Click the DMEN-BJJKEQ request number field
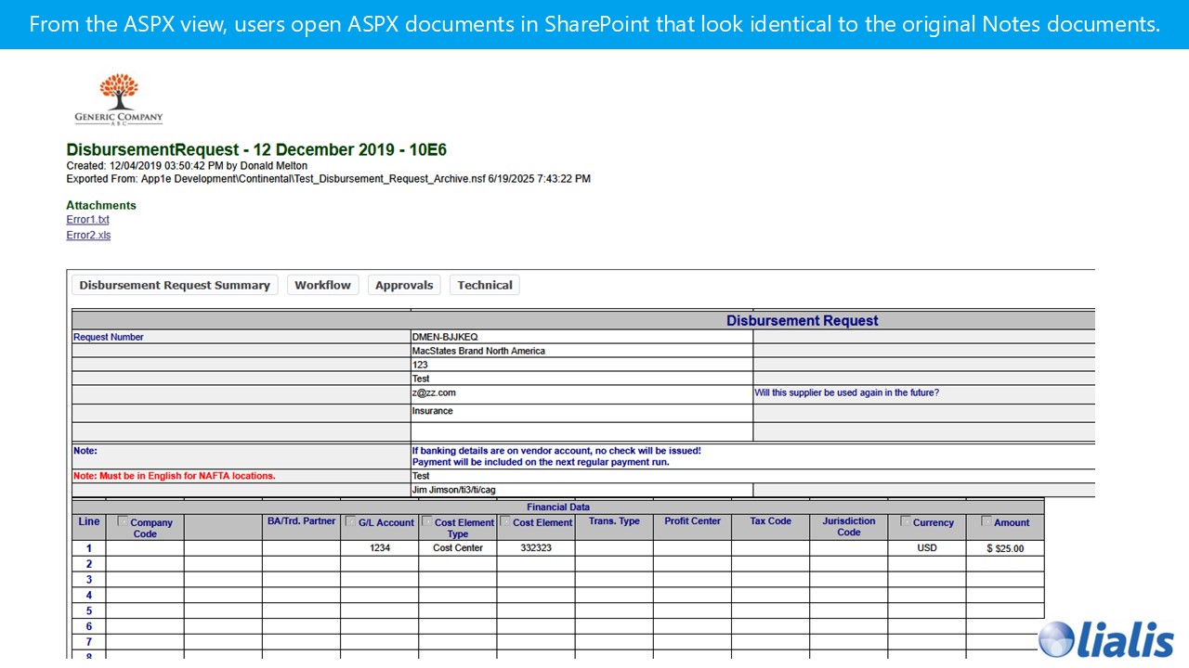Viewport: 1189px width, 668px height. (444, 338)
